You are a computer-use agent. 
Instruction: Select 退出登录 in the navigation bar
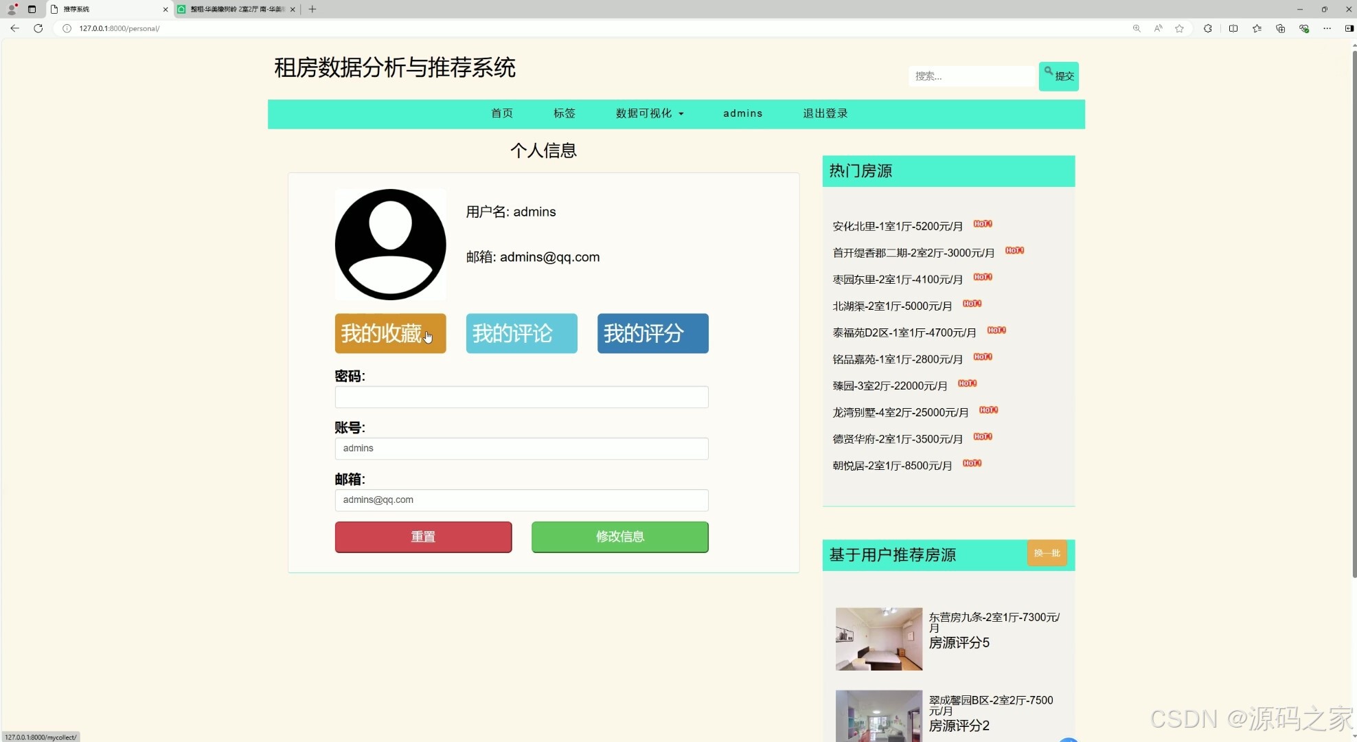pyautogui.click(x=825, y=113)
